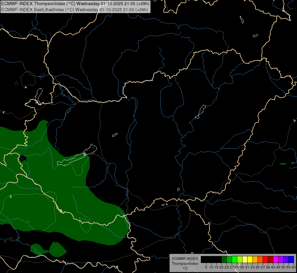
Task: Click the blue 55–60 legend swatch
Action: pyautogui.click(x=291, y=259)
